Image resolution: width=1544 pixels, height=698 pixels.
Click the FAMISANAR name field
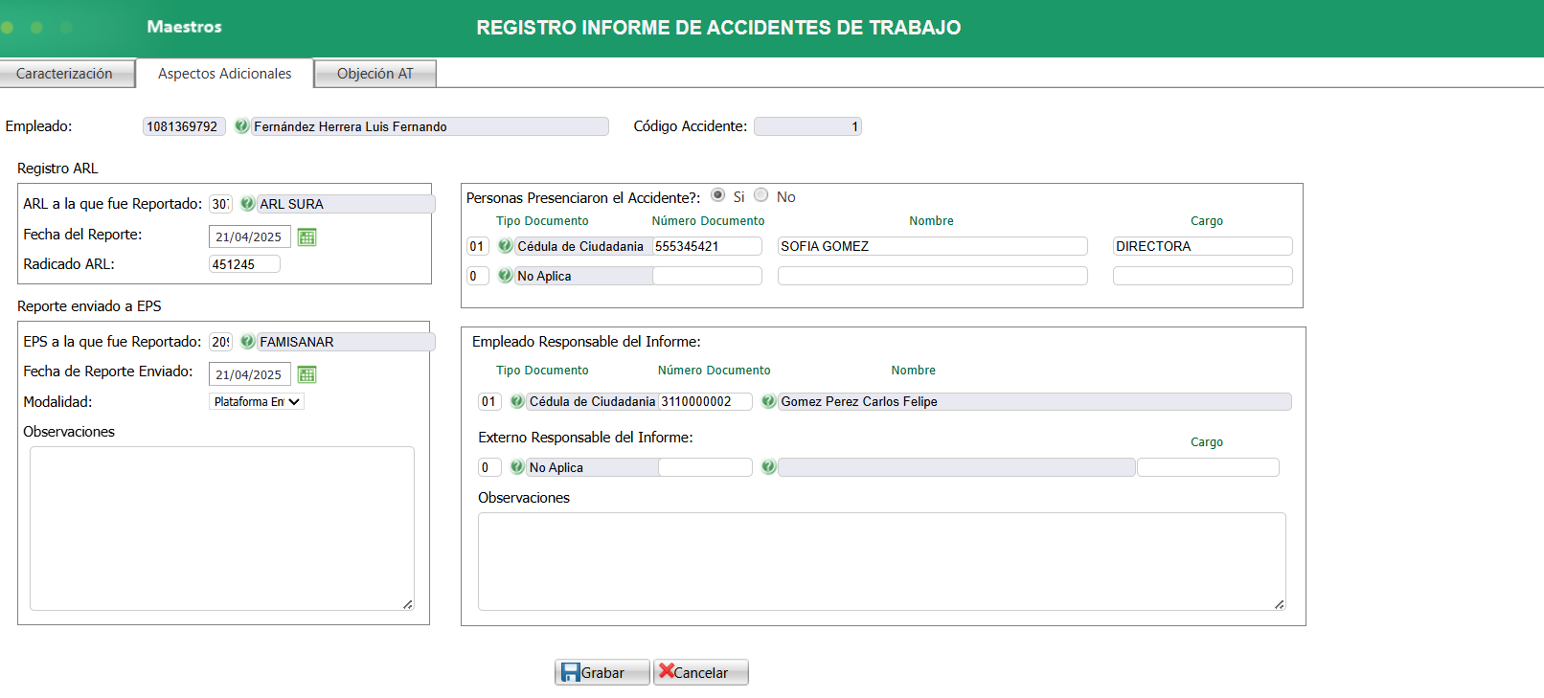point(346,342)
